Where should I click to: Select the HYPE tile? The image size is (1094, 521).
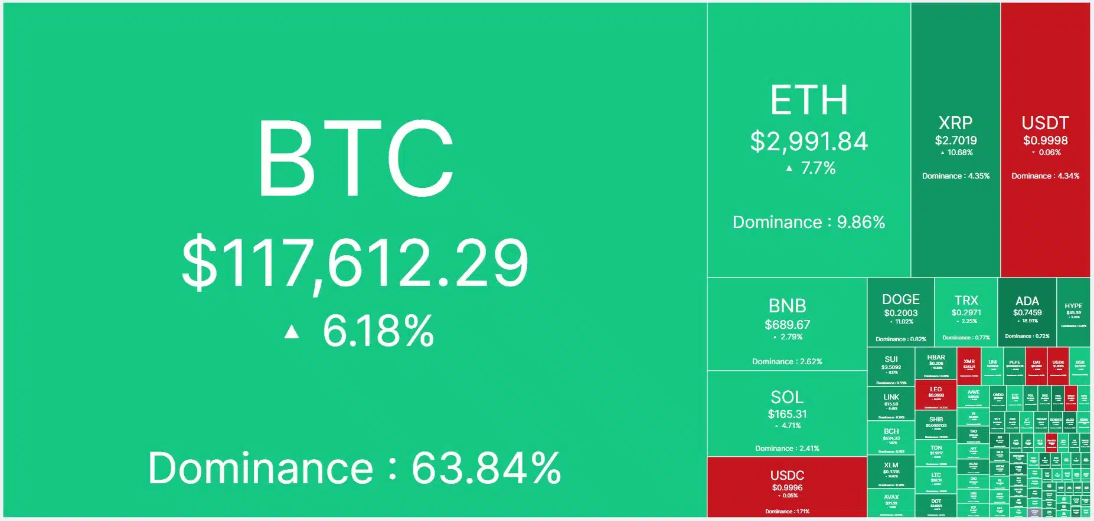(1073, 312)
